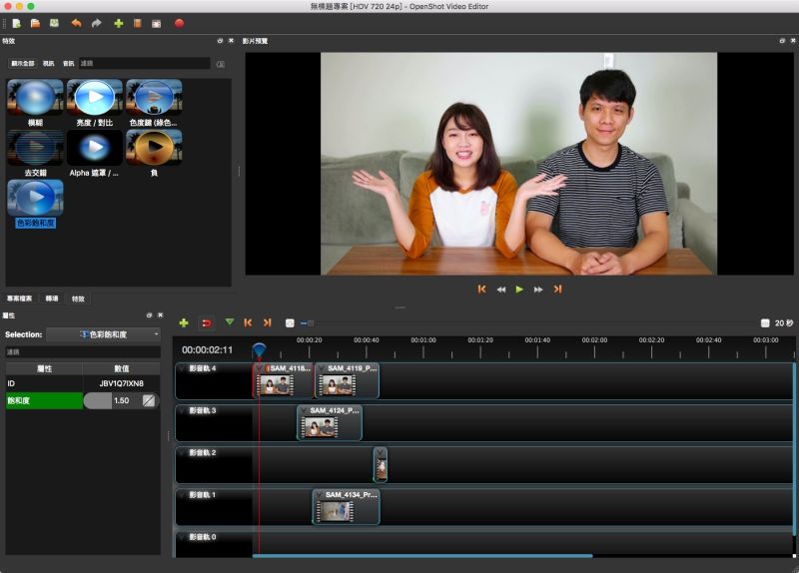Screen dimensions: 799x573
Task: Click the green Add Marker arrow icon
Action: (x=230, y=322)
